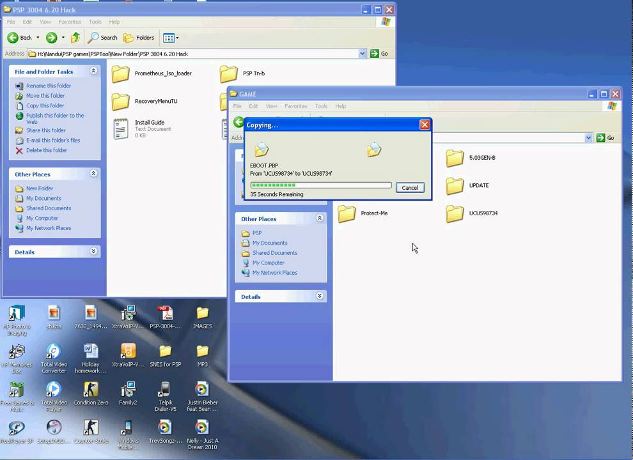Open MP3 desktop folder
Image resolution: width=633 pixels, height=460 pixels.
point(202,355)
